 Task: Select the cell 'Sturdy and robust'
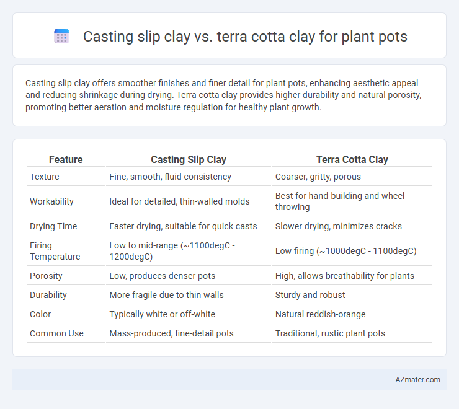coord(310,295)
